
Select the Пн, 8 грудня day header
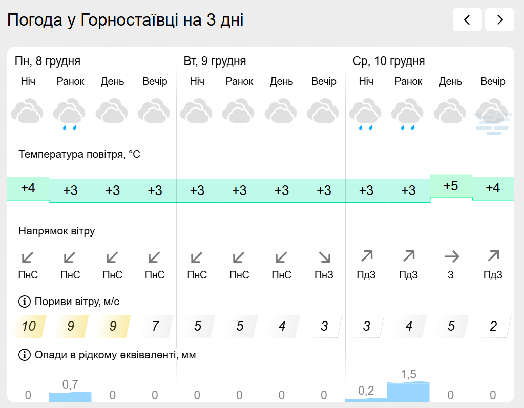(48, 61)
